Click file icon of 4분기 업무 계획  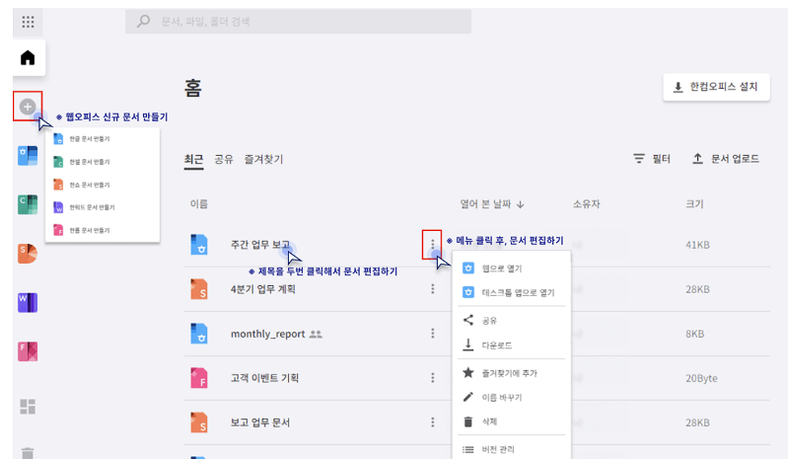(x=199, y=289)
